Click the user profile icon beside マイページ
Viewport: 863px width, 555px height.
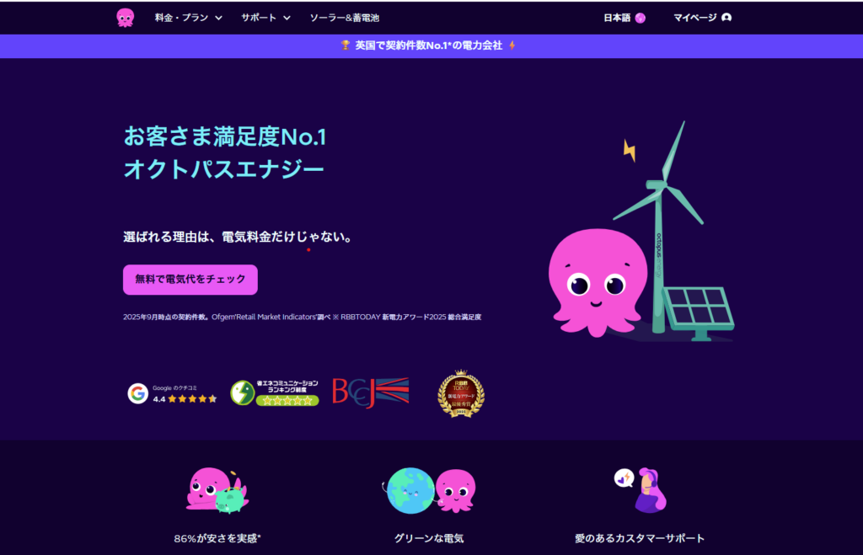click(x=726, y=18)
